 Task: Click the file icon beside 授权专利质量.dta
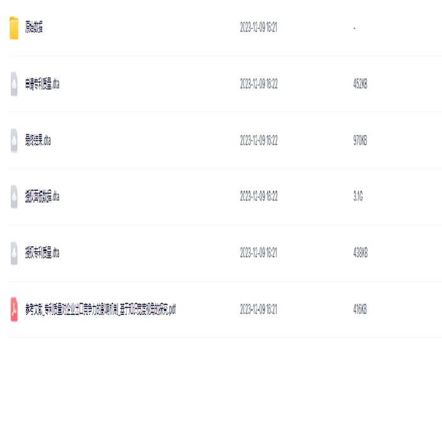14,253
